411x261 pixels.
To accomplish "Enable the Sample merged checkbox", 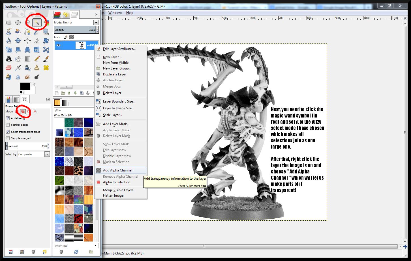I will click(x=8, y=138).
